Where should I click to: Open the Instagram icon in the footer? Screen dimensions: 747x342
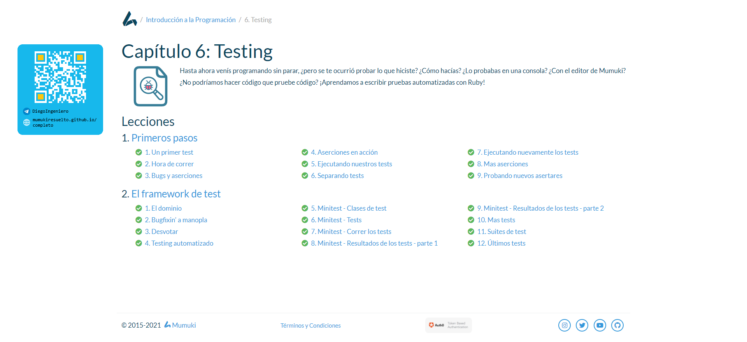[x=565, y=325]
